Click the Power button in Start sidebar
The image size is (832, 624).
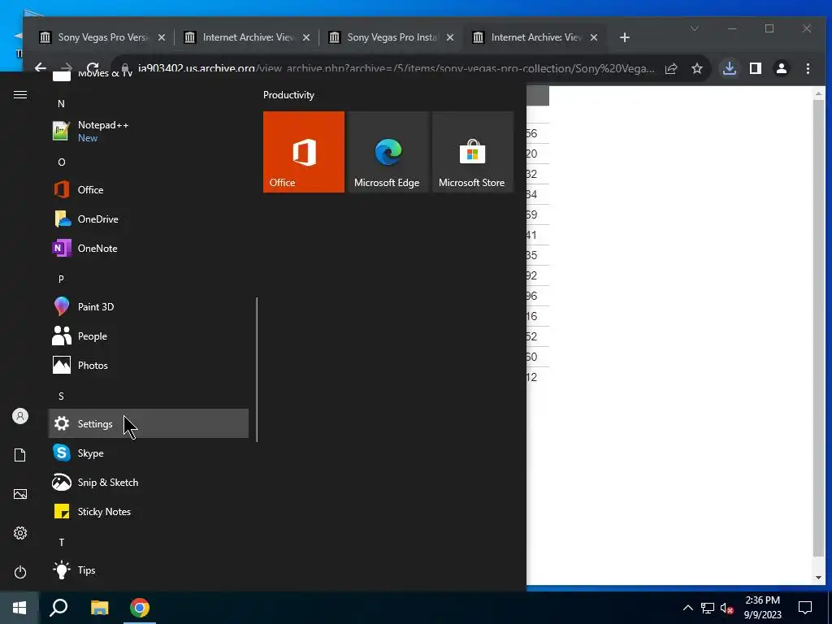(20, 572)
